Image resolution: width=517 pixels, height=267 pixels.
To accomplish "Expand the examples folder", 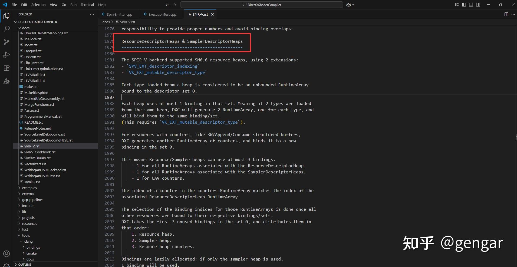I will point(55,188).
